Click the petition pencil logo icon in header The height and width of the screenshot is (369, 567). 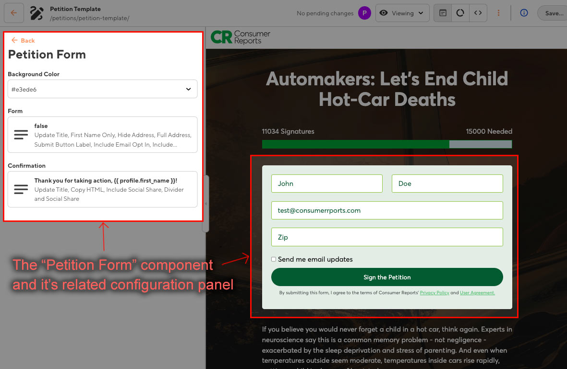click(36, 13)
